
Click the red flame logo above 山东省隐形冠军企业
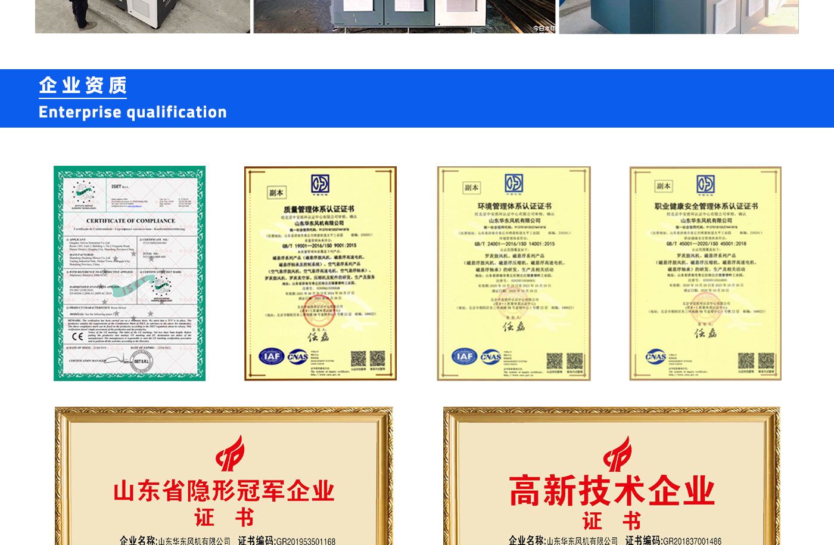coord(230,453)
